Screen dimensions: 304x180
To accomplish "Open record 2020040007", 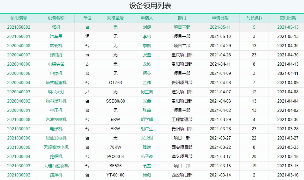I will click(19, 55).
